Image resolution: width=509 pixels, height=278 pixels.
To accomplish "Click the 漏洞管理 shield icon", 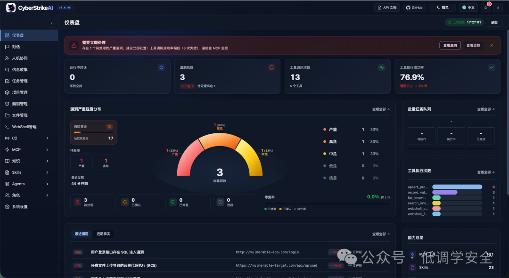I will (7, 104).
